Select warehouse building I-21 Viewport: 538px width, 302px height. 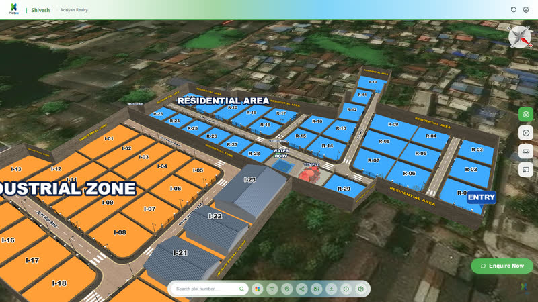(180, 258)
